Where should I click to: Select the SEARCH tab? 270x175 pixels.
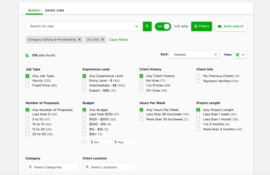(34, 10)
